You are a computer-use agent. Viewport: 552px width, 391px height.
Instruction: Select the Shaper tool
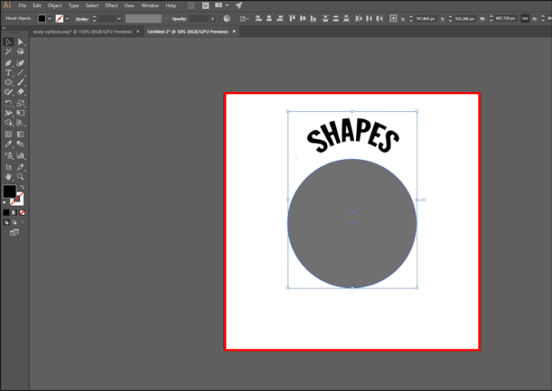[8, 92]
